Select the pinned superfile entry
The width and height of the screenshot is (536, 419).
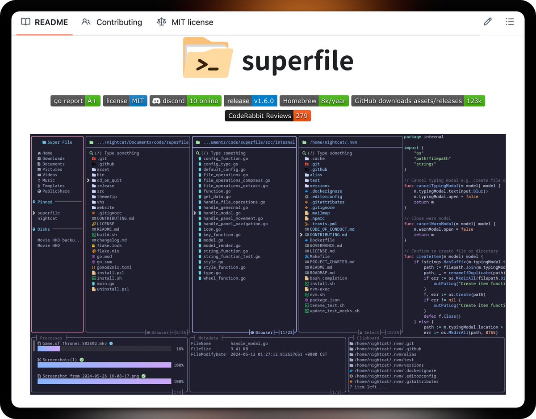click(x=48, y=213)
